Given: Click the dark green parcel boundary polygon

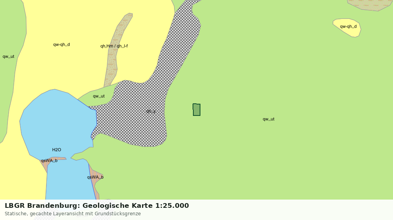Looking at the screenshot, I should point(196,110).
